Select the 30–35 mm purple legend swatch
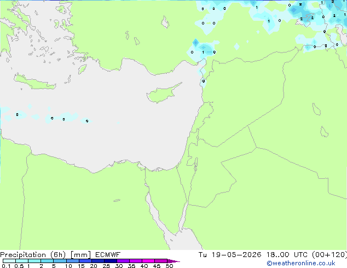The width and height of the screenshot is (347, 268). [x=123, y=261]
